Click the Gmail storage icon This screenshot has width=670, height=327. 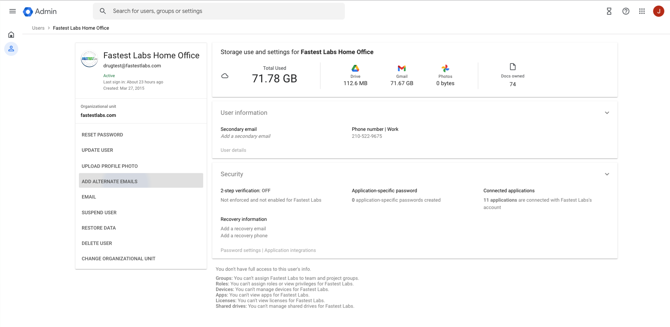tap(402, 68)
